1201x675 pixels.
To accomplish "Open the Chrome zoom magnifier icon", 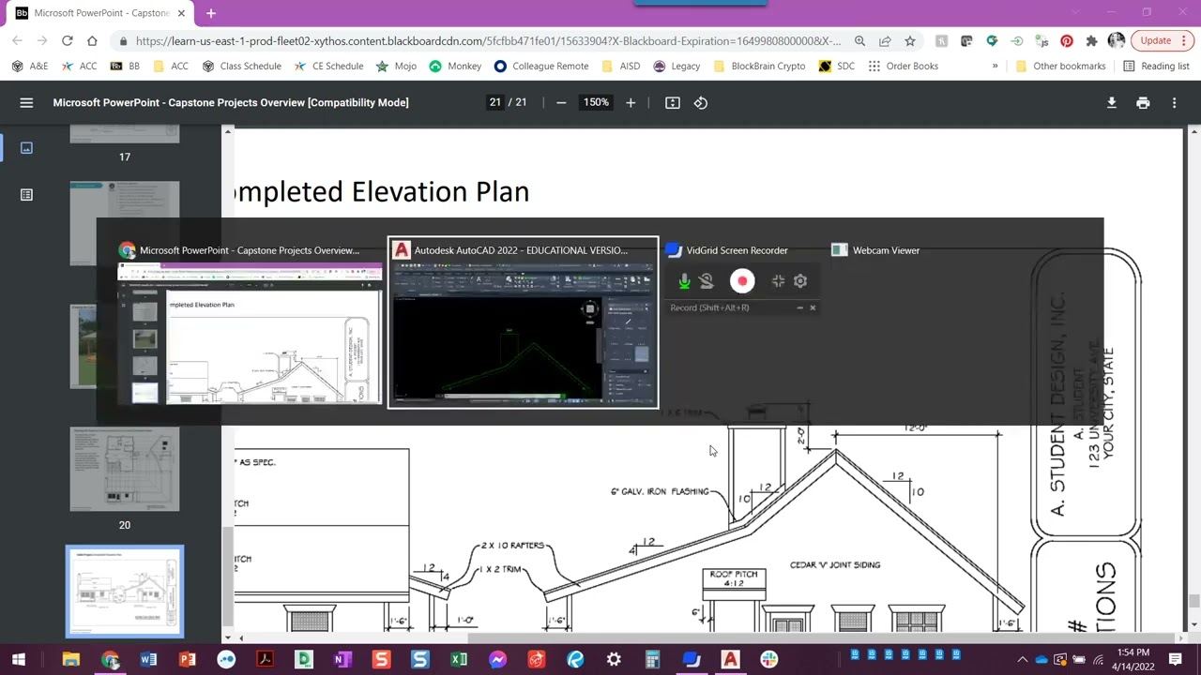I will click(x=859, y=41).
